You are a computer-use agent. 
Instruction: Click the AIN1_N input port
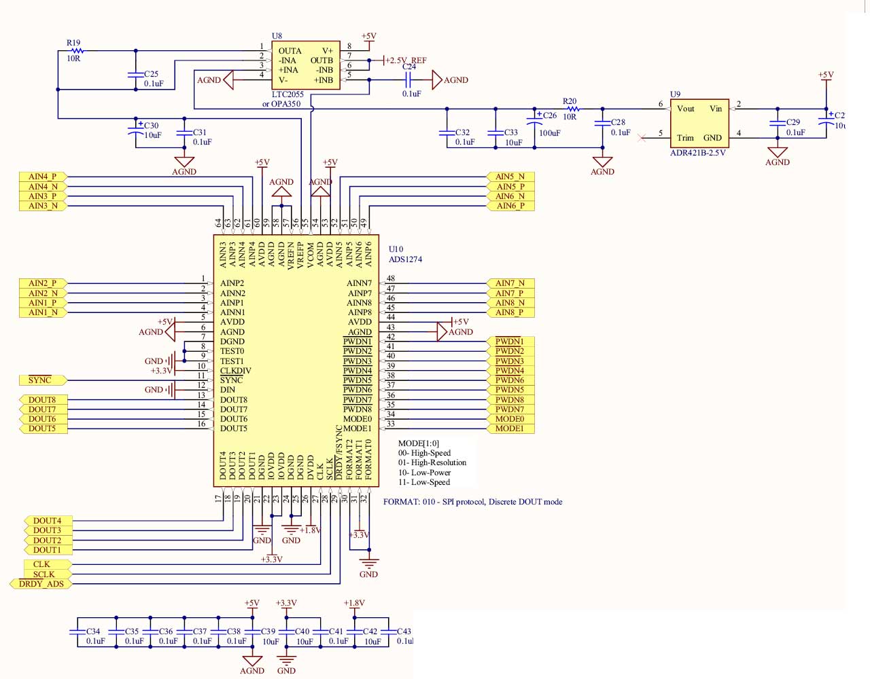click(43, 312)
